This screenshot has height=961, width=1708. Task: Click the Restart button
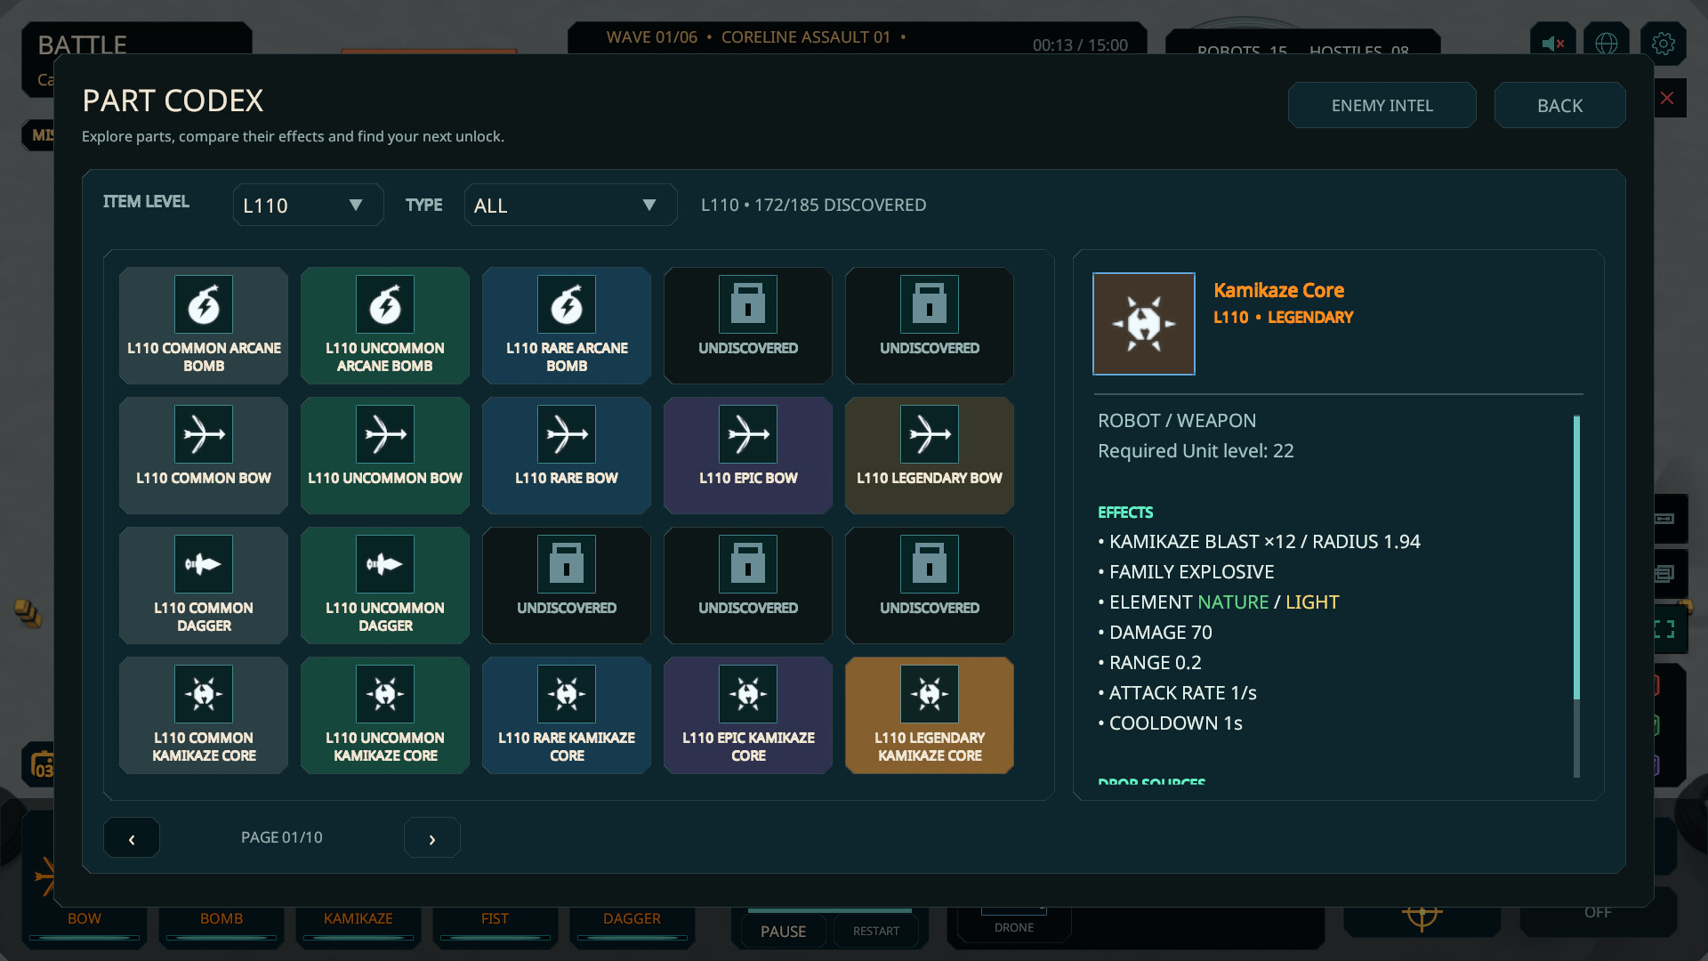(x=876, y=931)
